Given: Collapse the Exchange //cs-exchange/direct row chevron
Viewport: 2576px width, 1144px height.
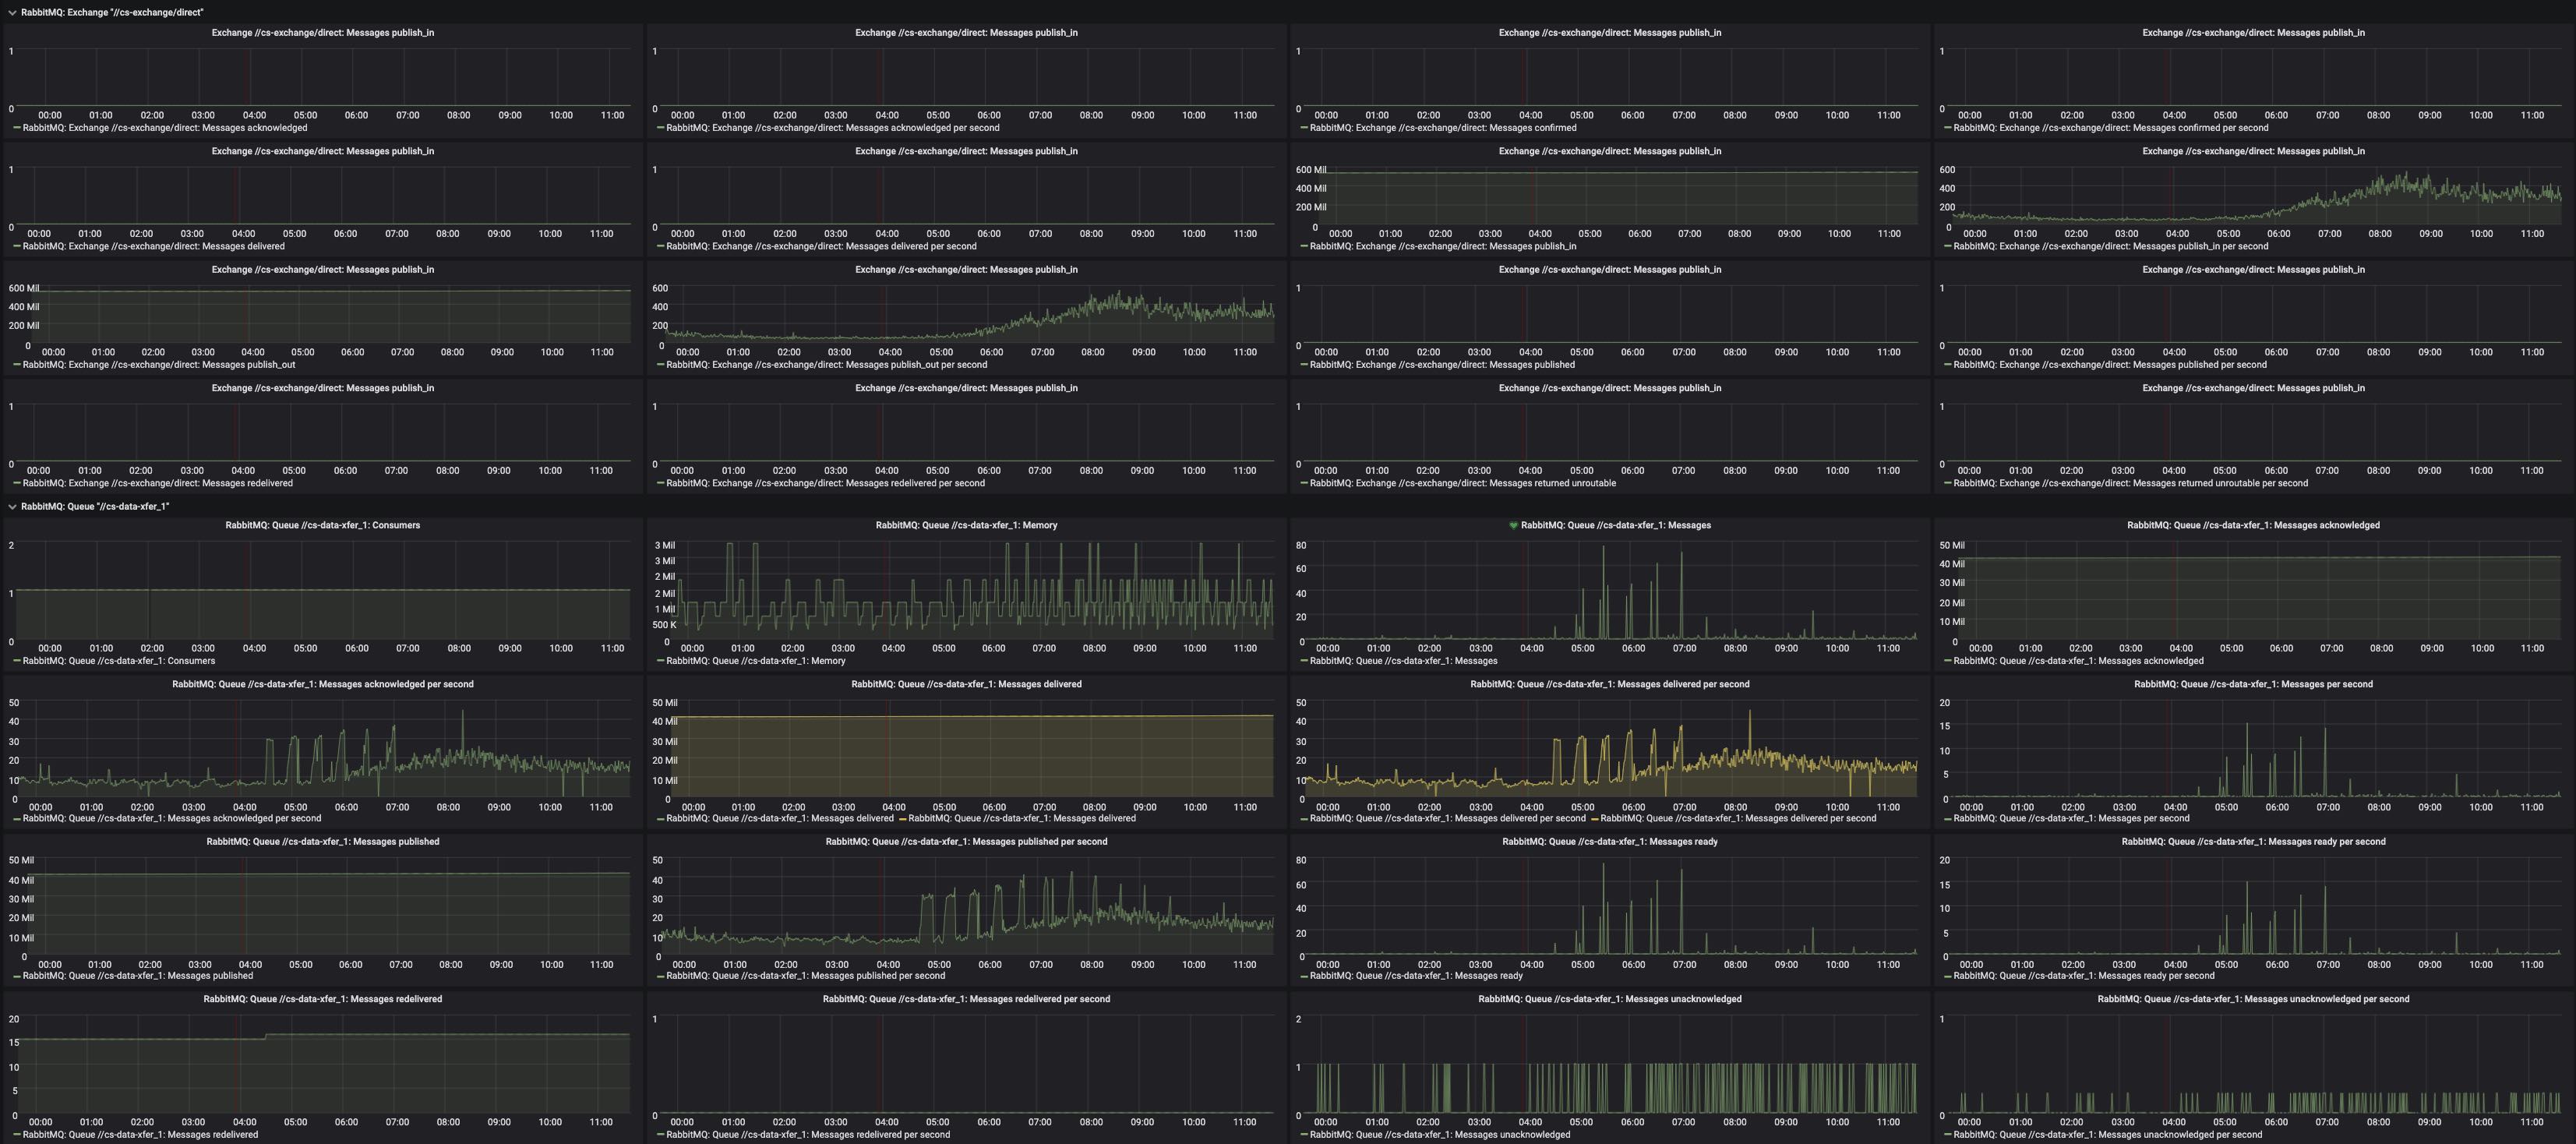Looking at the screenshot, I should [x=12, y=12].
